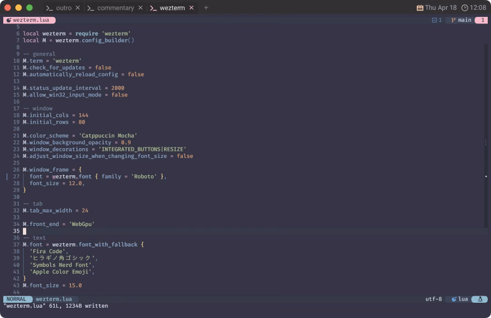491x318 pixels.
Task: Click M.tab_max_width value 24
Action: 85,210
